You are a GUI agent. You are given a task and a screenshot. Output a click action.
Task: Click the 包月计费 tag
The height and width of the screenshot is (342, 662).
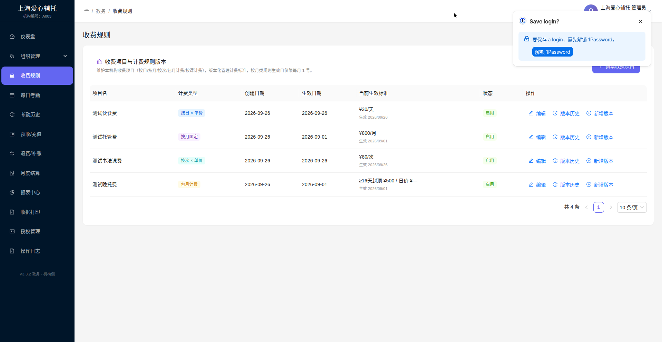(189, 184)
